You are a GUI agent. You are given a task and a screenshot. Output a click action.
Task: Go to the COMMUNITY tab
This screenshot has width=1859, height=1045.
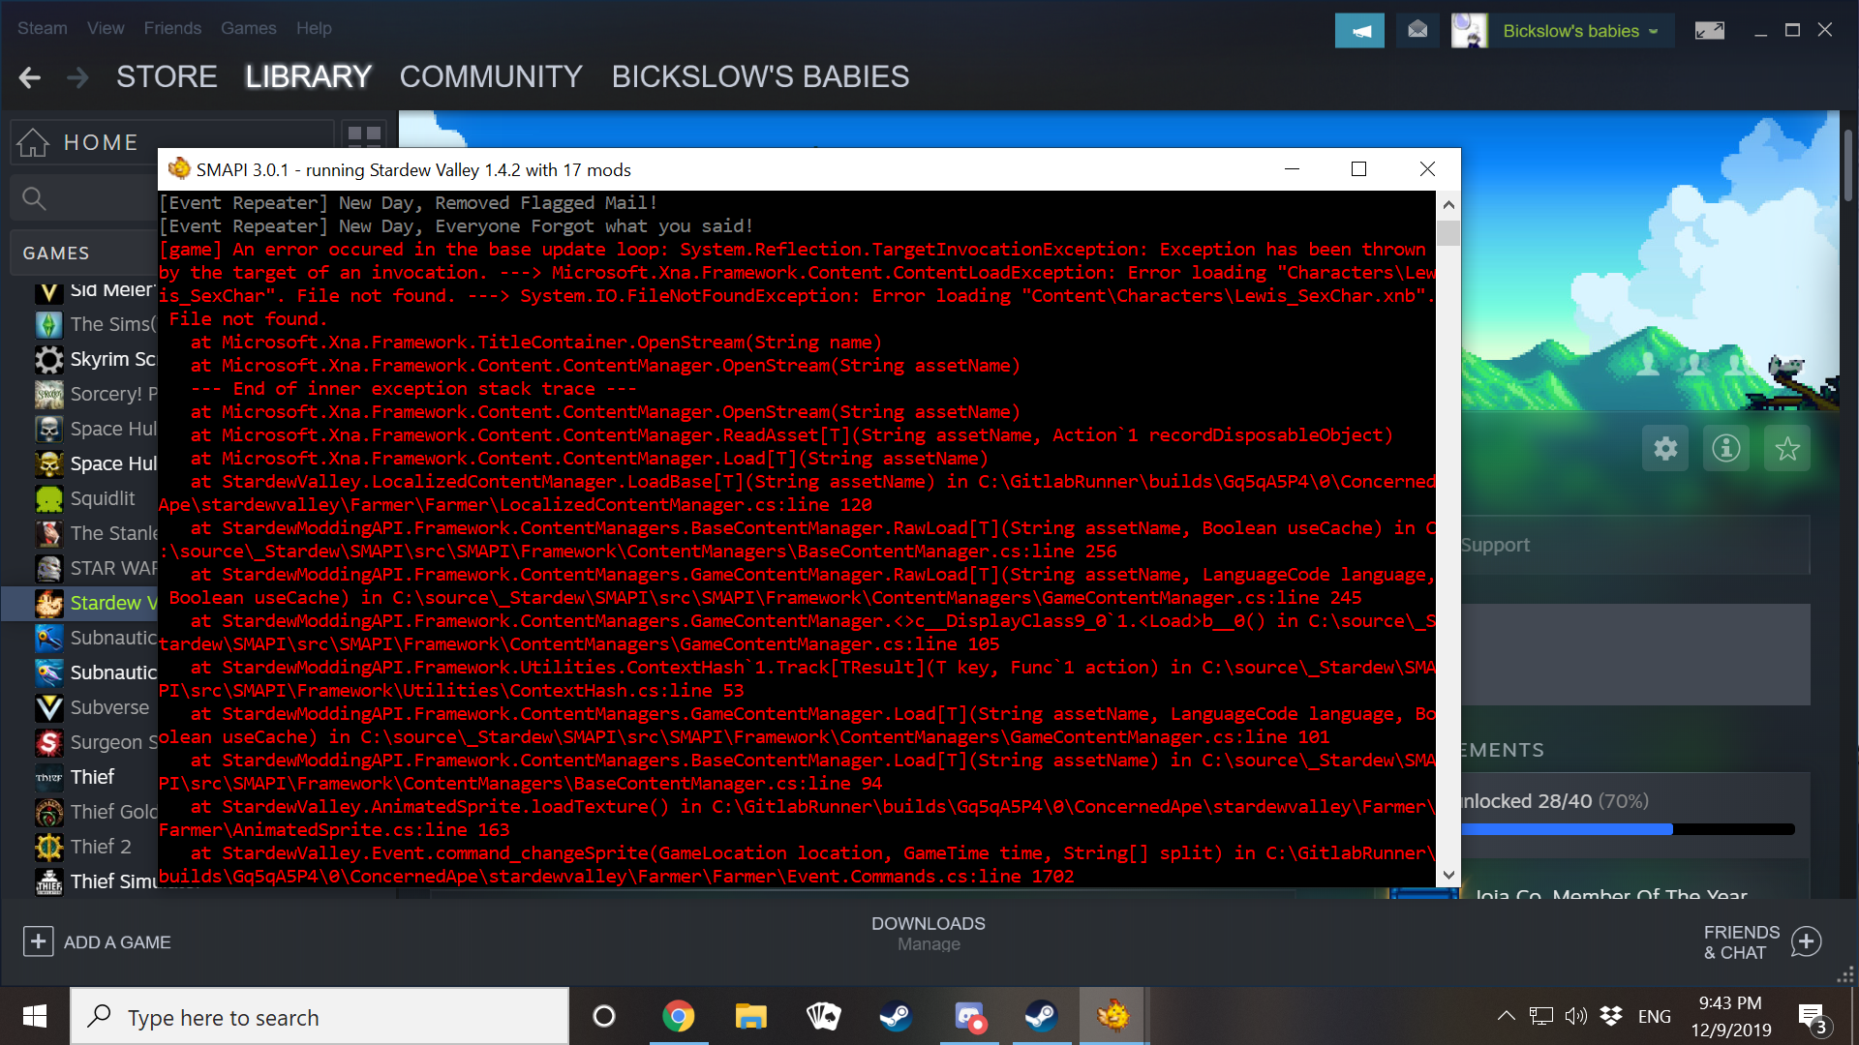pos(491,77)
